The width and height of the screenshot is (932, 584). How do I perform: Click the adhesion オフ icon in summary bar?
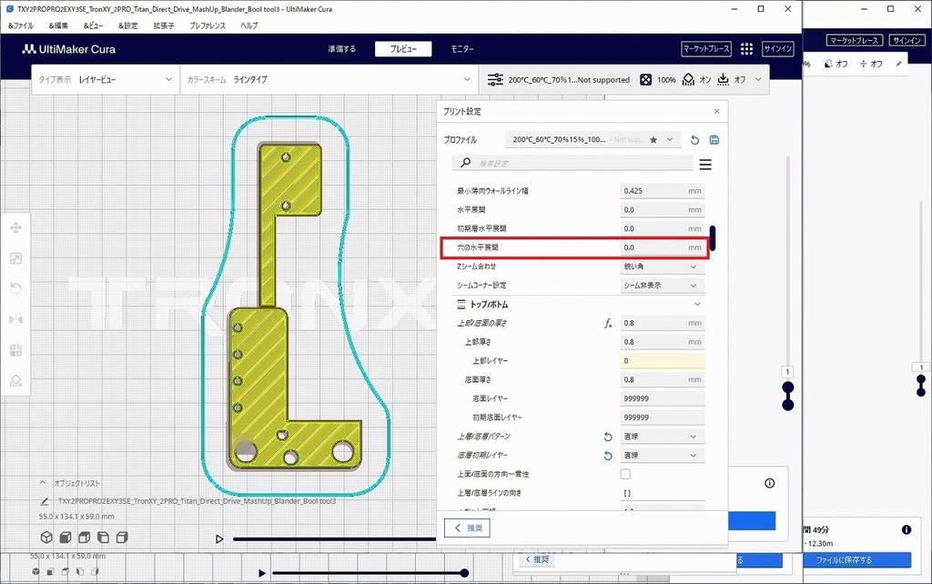pos(723,80)
